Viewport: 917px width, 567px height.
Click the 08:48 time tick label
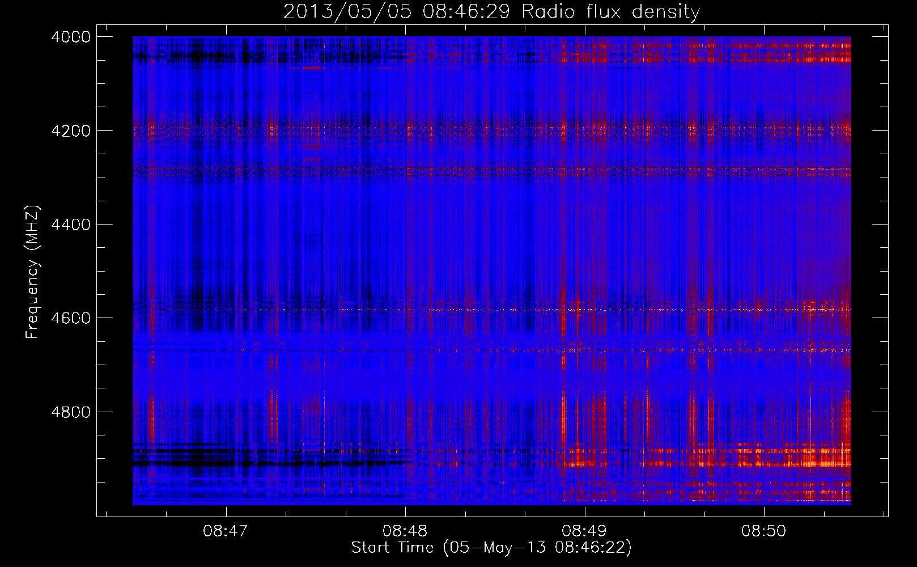pyautogui.click(x=405, y=531)
